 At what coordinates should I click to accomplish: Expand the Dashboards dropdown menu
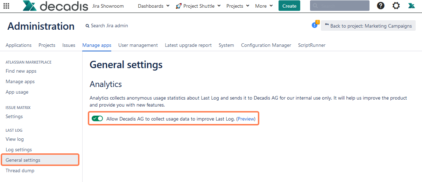(154, 6)
